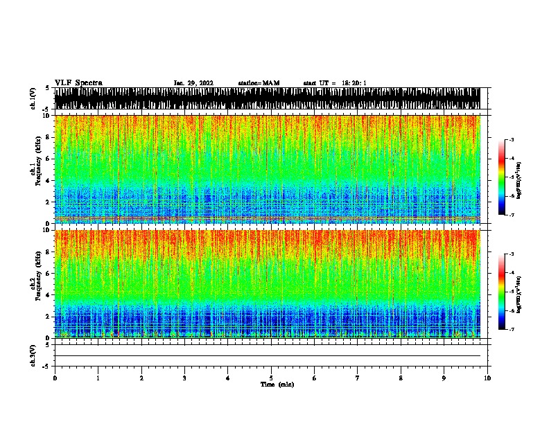Viewport: 549px width, 424px height.
Task: Click the ch.2 frequency axis "2" kHz tick
Action: pyautogui.click(x=48, y=317)
